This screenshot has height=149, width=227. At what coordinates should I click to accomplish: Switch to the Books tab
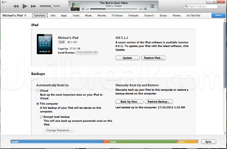[163, 15]
